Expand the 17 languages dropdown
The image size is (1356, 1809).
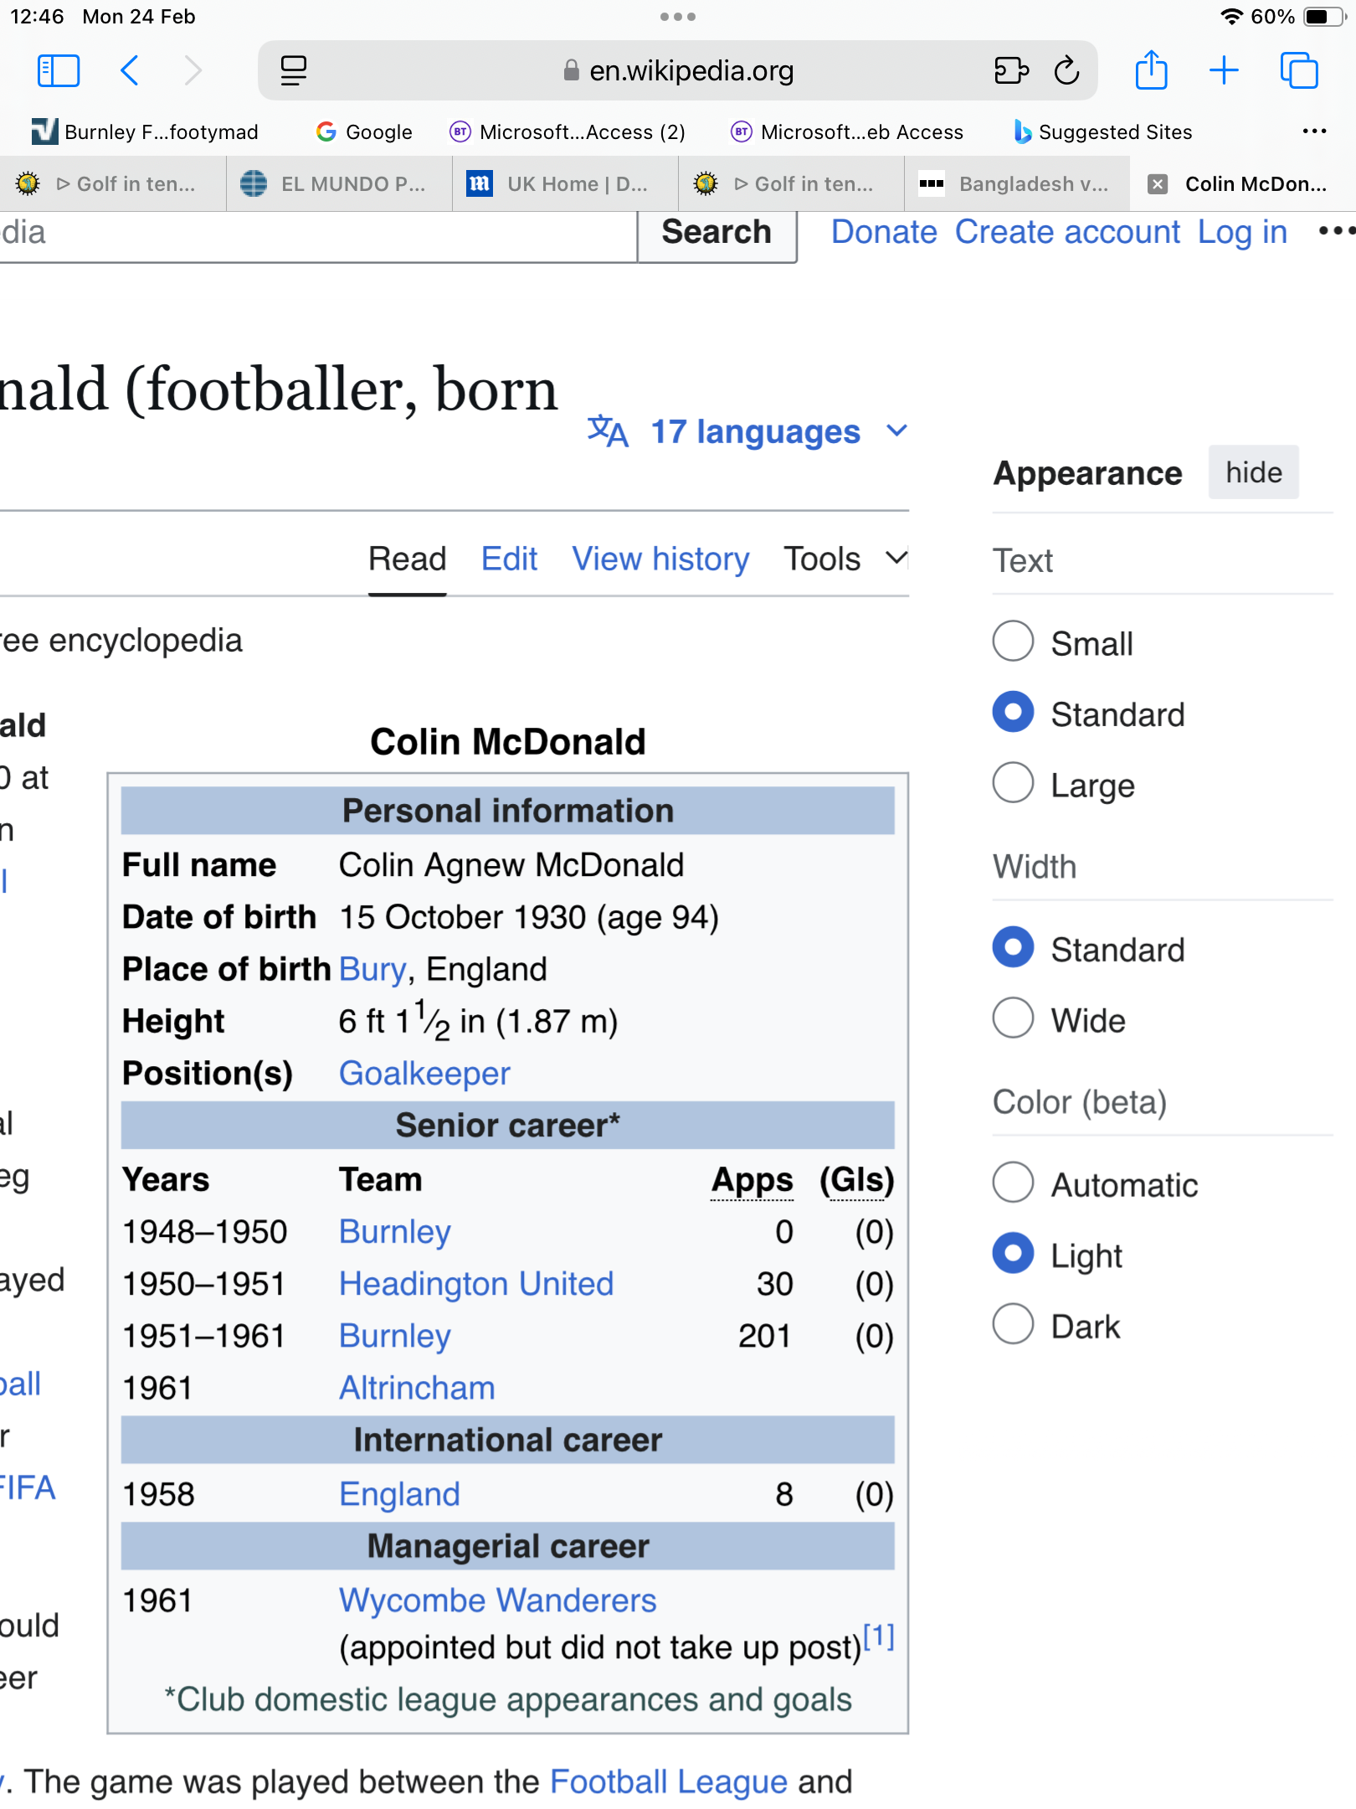(x=753, y=431)
